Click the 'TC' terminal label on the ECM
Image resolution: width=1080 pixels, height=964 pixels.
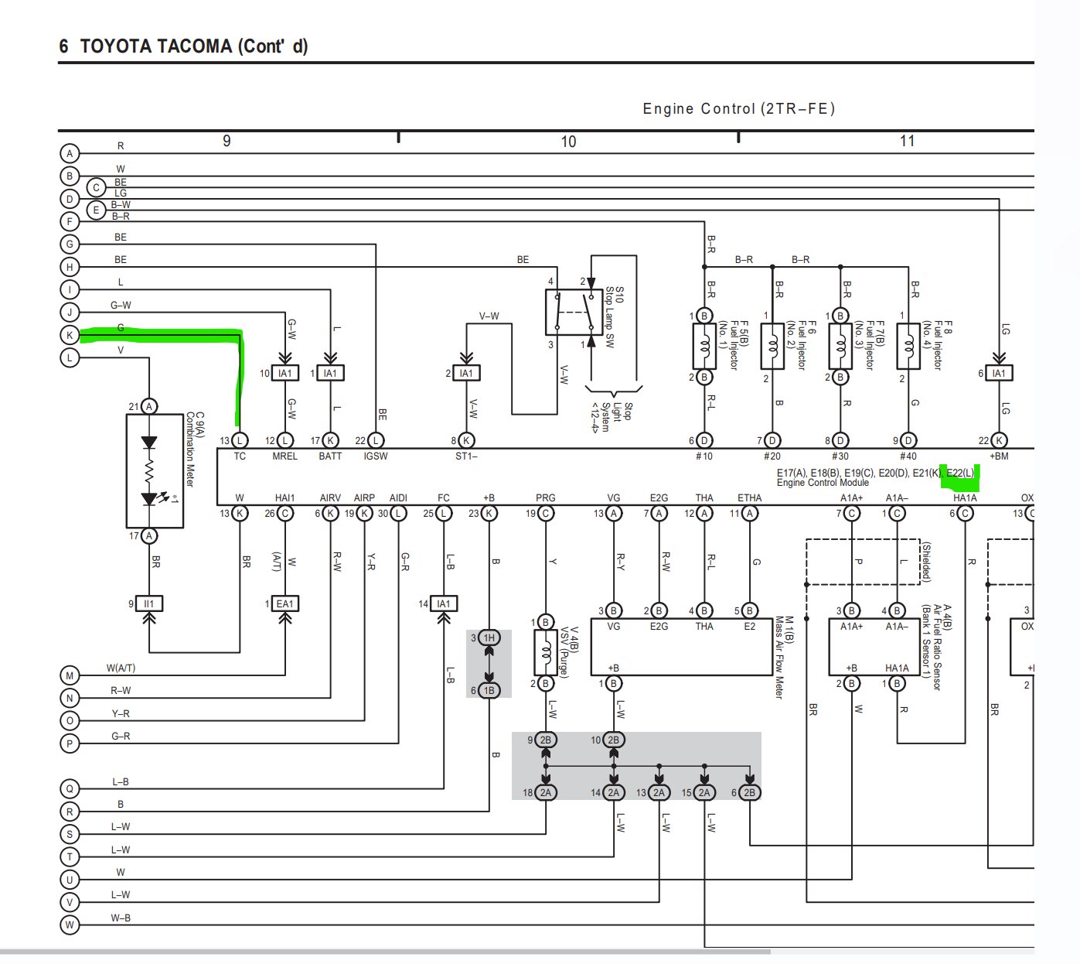point(240,456)
